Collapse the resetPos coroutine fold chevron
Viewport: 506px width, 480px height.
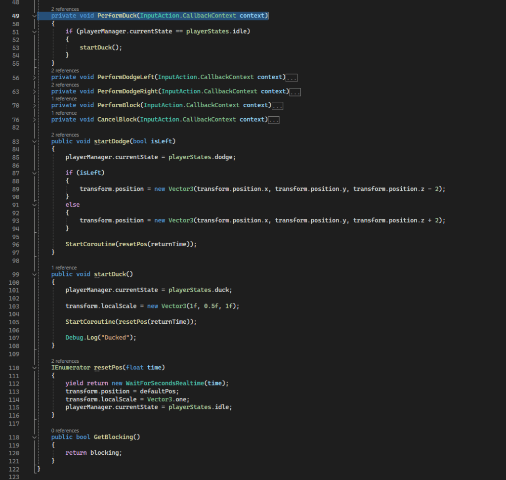tap(34, 368)
